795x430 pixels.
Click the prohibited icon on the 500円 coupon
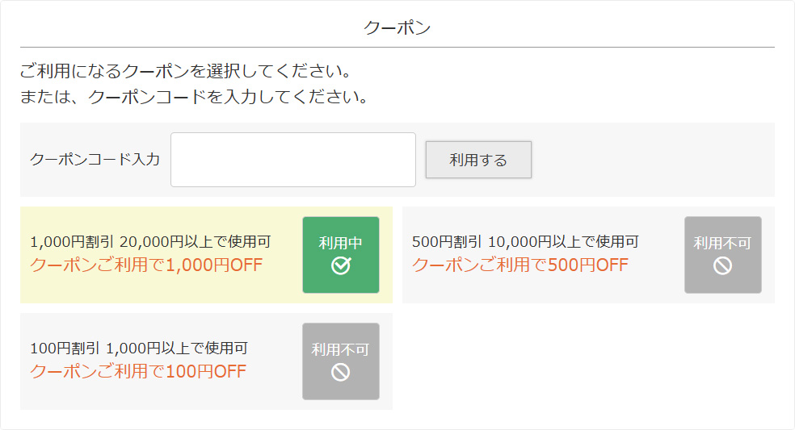coord(722,265)
